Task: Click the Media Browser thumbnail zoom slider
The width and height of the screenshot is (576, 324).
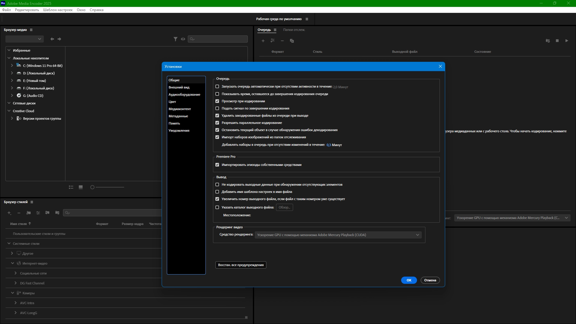Action: click(92, 187)
